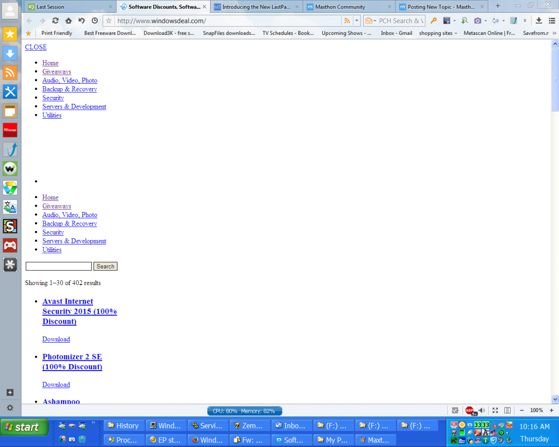Focus the website search text box
The image size is (559, 447).
[x=59, y=266]
